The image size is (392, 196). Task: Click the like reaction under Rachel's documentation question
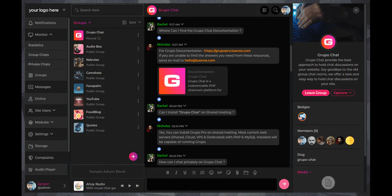(x=159, y=38)
